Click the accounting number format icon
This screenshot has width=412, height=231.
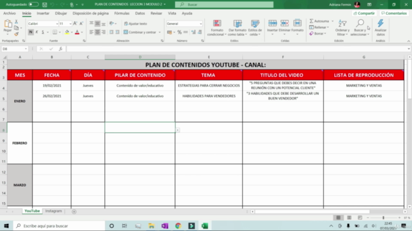[x=169, y=32]
